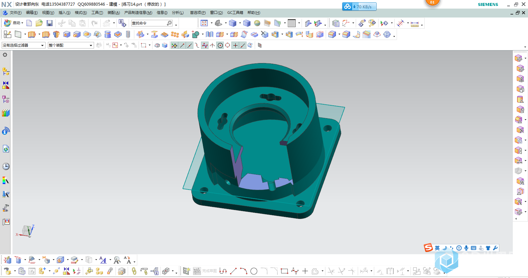Open Assembly Navigator in left sidebar

pos(6,71)
